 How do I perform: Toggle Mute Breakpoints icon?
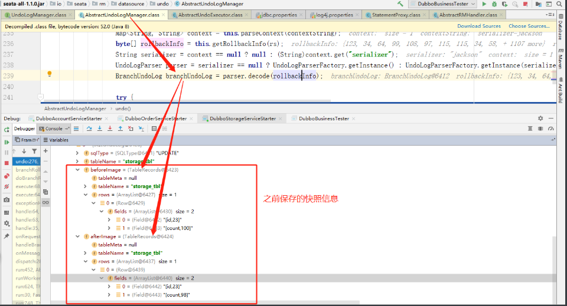(6, 186)
